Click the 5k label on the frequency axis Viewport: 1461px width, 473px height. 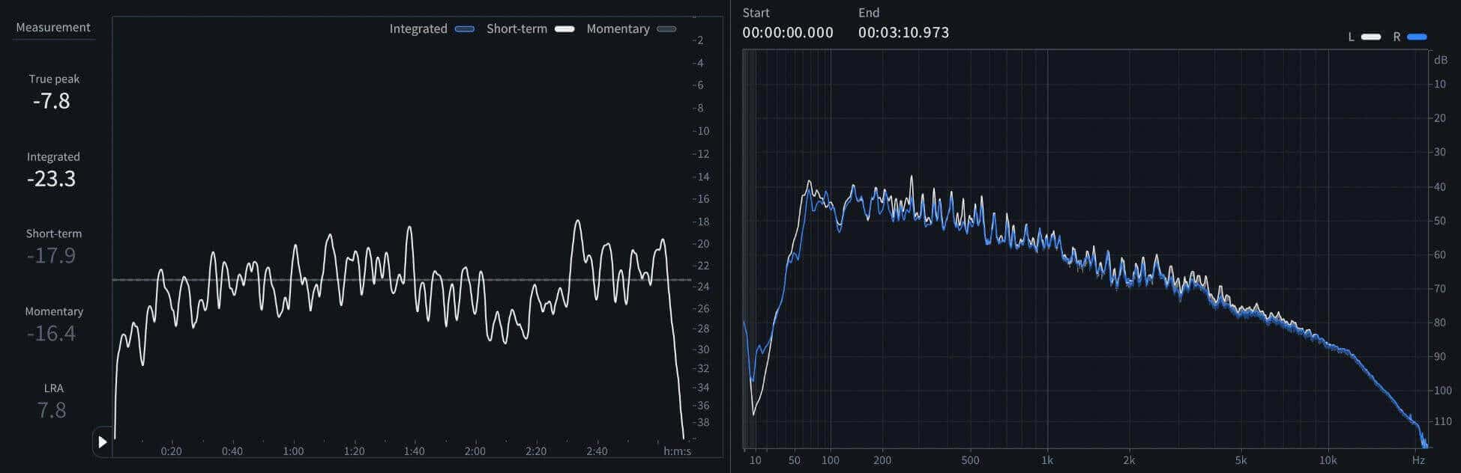[1241, 460]
